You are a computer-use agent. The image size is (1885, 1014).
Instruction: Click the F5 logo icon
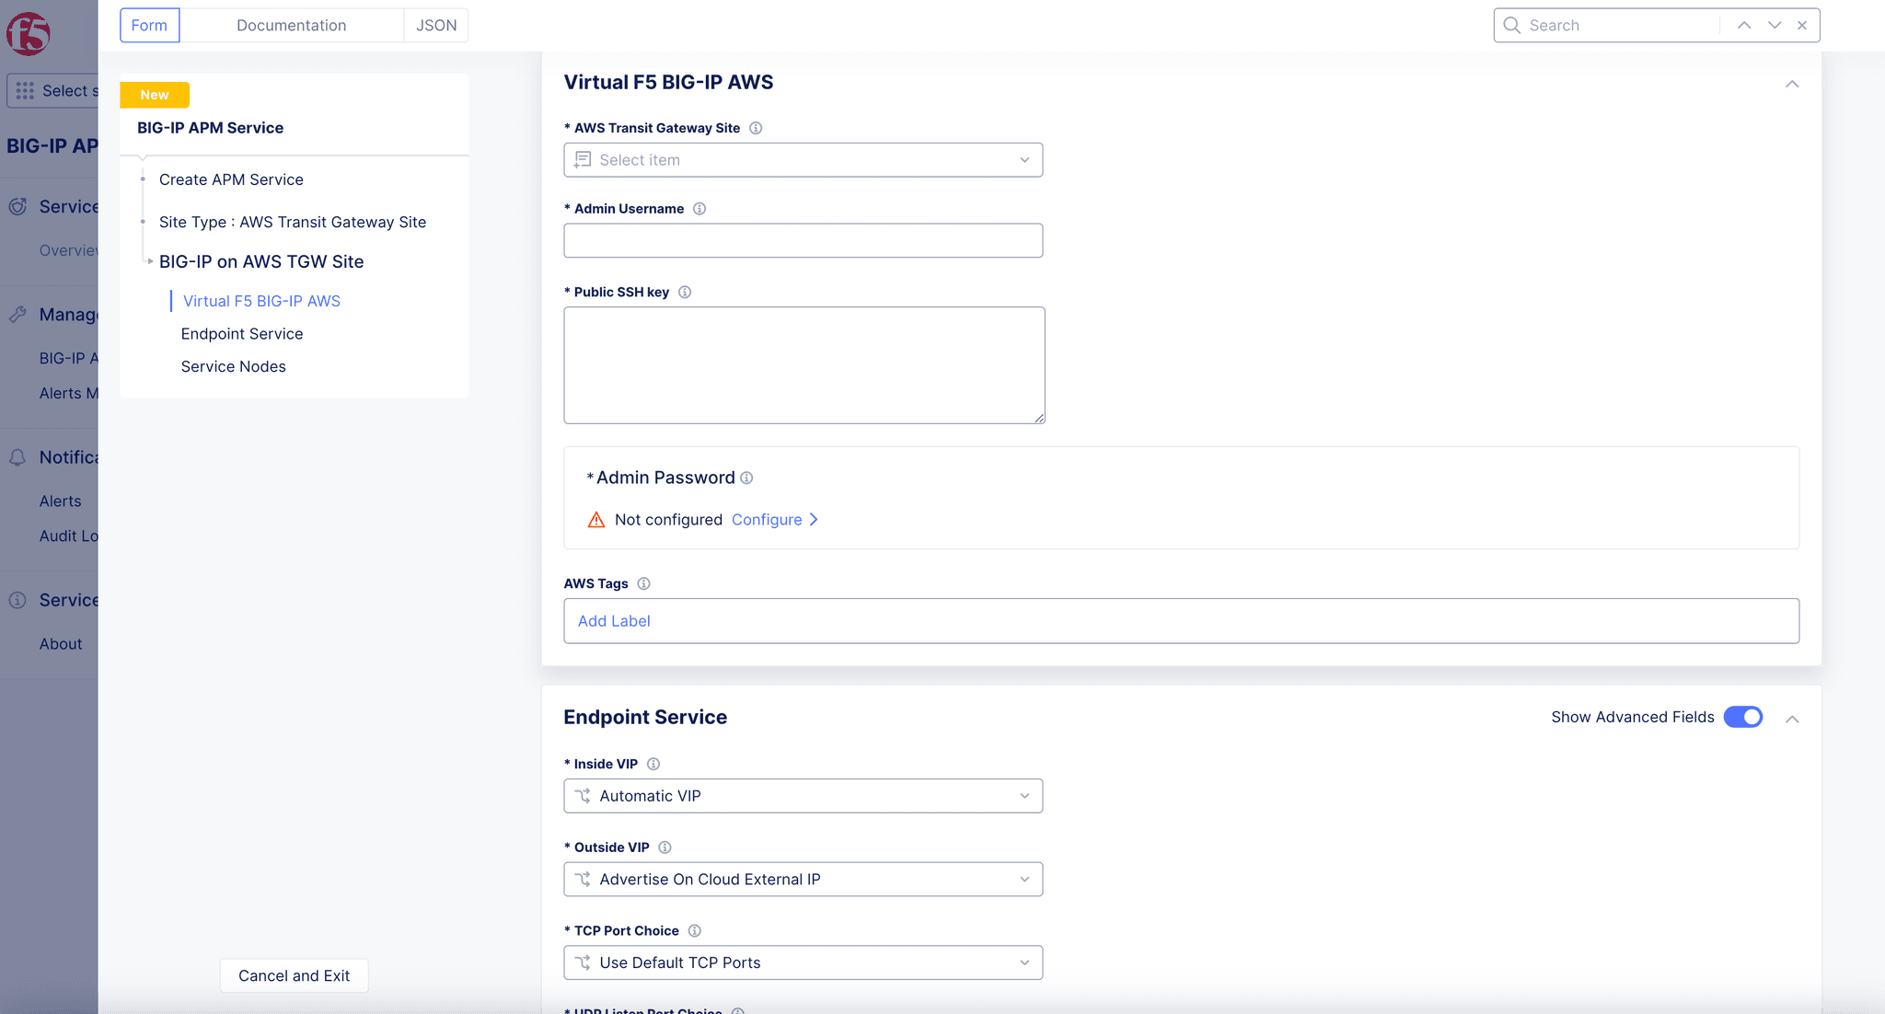pyautogui.click(x=27, y=33)
